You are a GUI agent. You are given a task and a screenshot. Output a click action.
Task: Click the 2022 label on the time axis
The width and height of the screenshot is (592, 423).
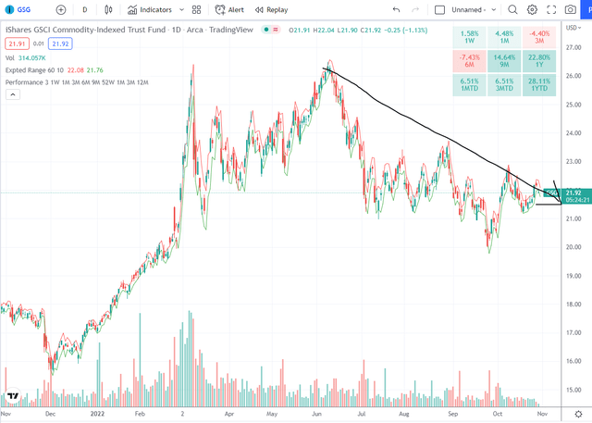click(97, 414)
